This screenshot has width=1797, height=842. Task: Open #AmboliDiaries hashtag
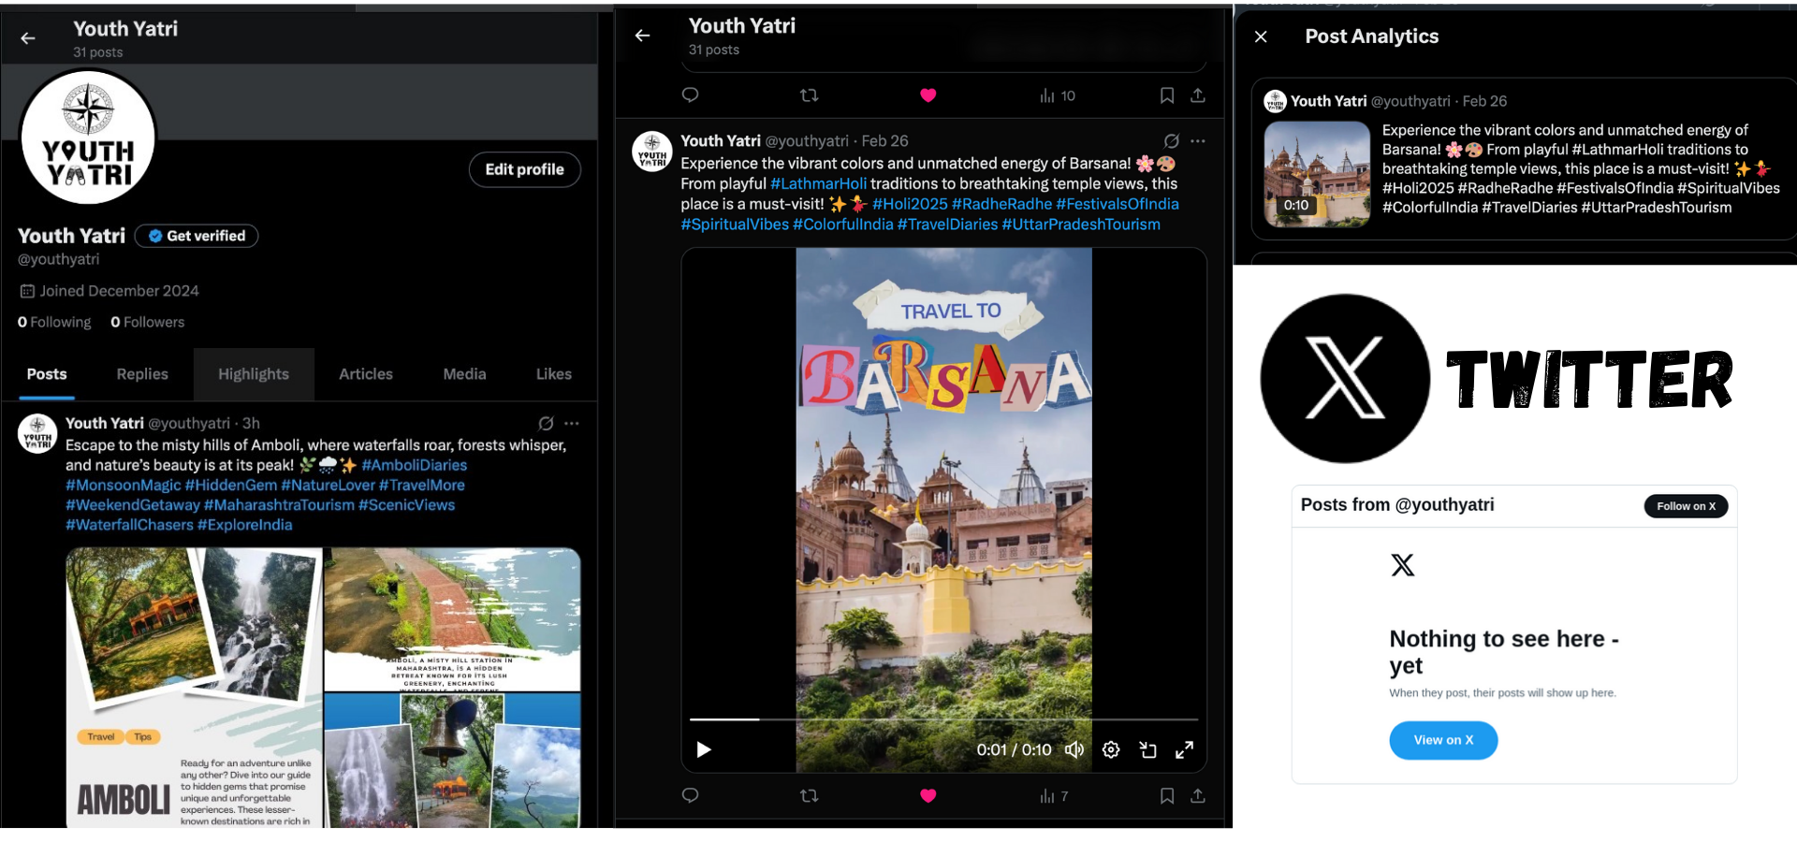click(415, 465)
